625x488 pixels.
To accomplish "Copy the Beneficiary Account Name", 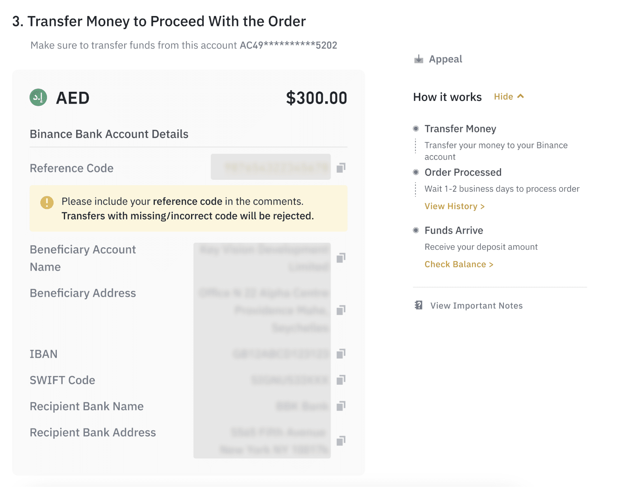I will point(341,258).
